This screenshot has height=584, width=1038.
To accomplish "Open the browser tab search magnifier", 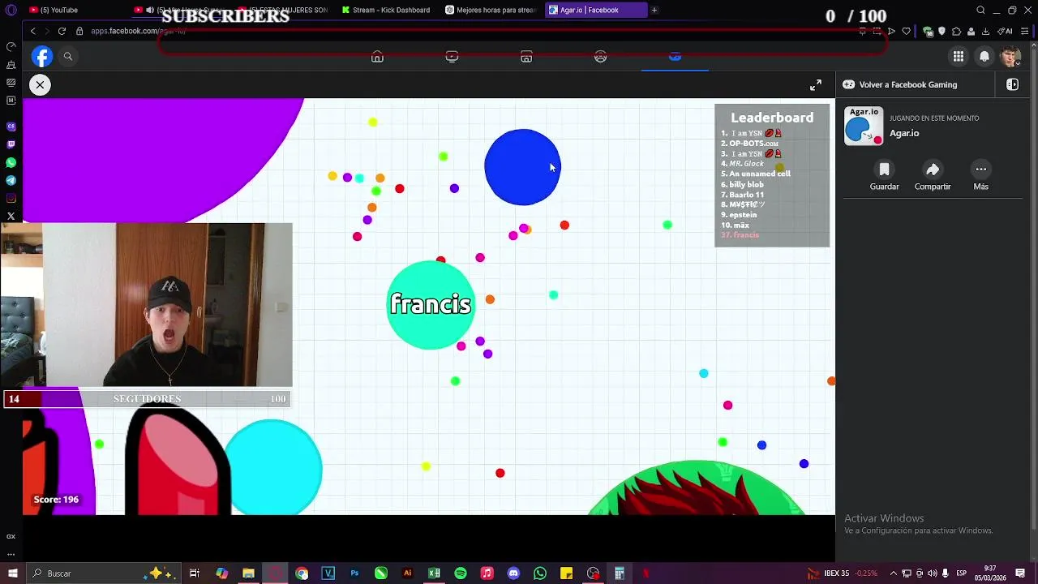I will (x=980, y=10).
